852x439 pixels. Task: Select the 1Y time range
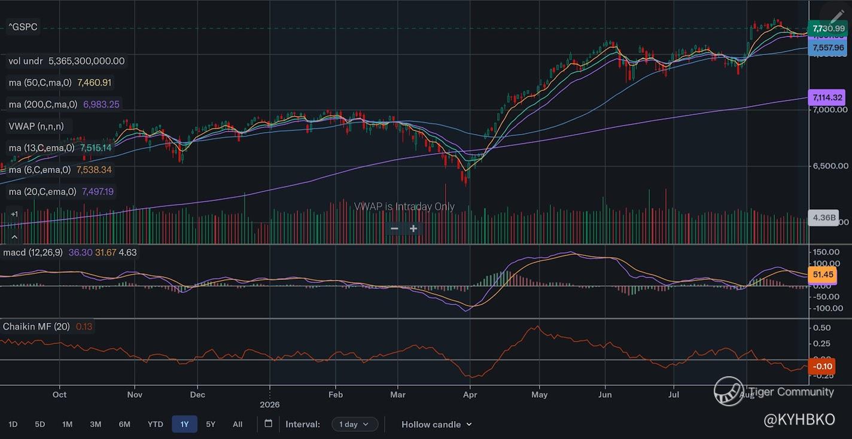[x=184, y=424]
